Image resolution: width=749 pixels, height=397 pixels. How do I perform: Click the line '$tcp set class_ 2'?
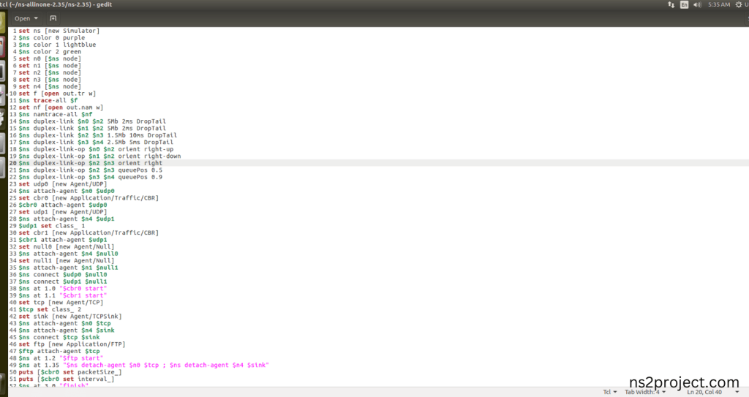coord(50,309)
